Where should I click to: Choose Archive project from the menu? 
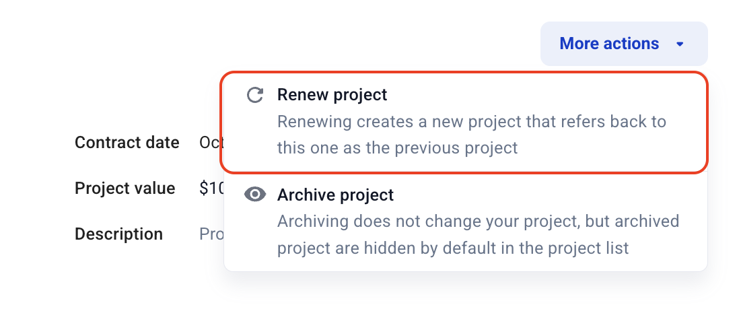coord(466,221)
